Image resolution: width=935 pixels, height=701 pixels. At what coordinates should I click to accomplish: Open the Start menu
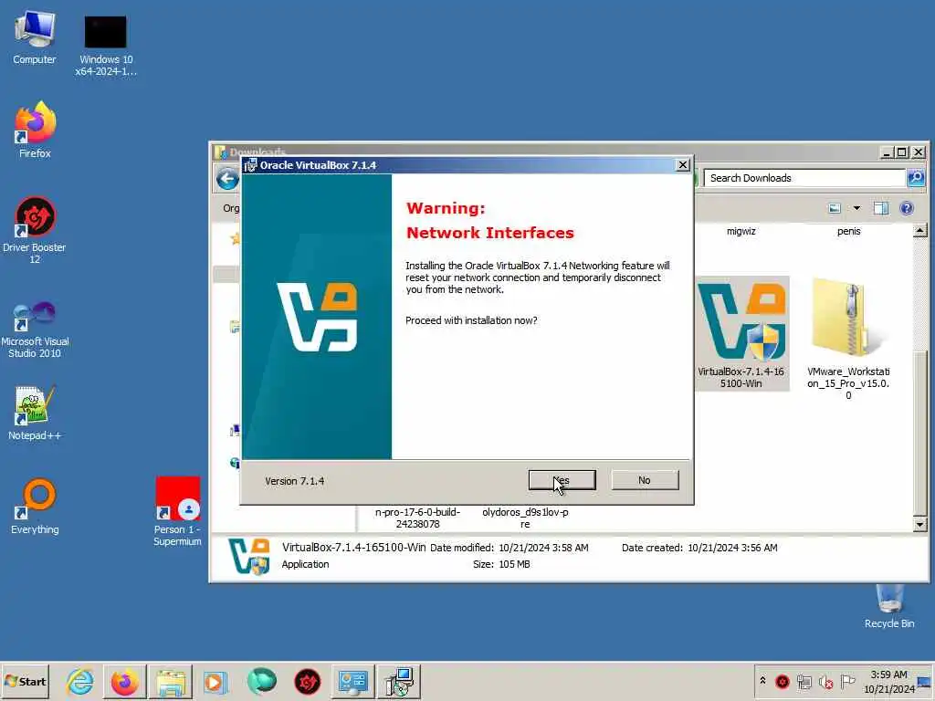click(25, 681)
